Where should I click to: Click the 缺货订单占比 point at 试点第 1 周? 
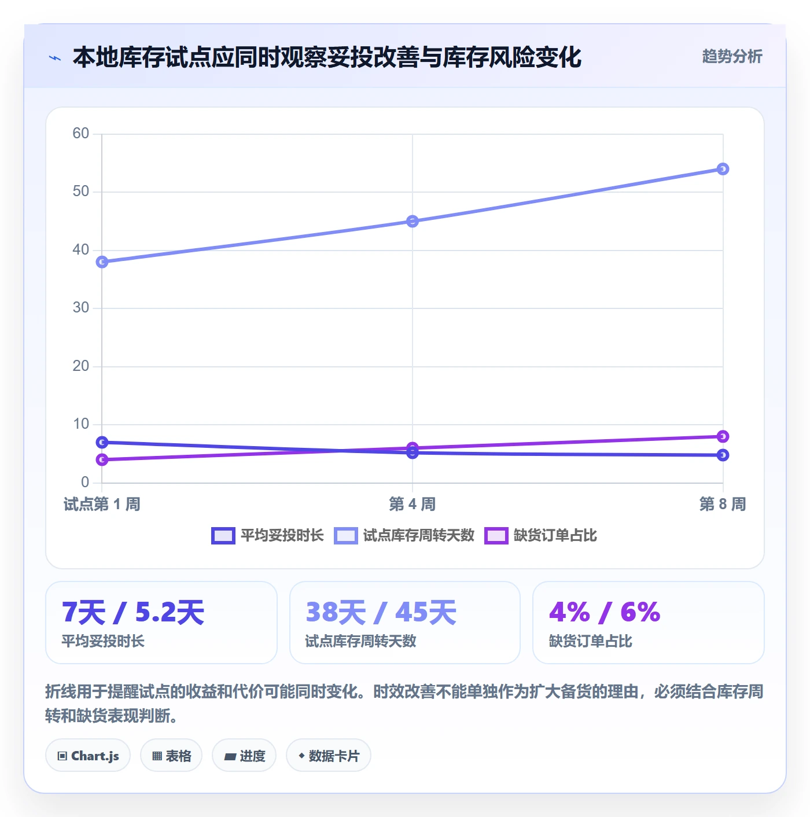click(x=102, y=459)
